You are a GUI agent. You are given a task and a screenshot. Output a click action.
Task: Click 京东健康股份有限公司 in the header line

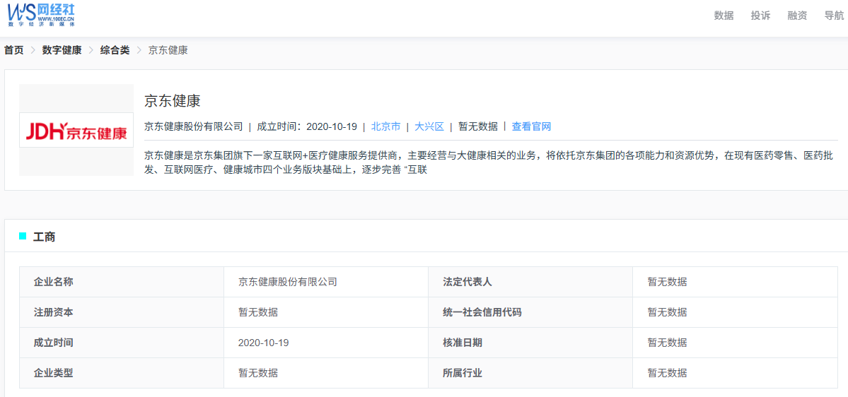194,127
